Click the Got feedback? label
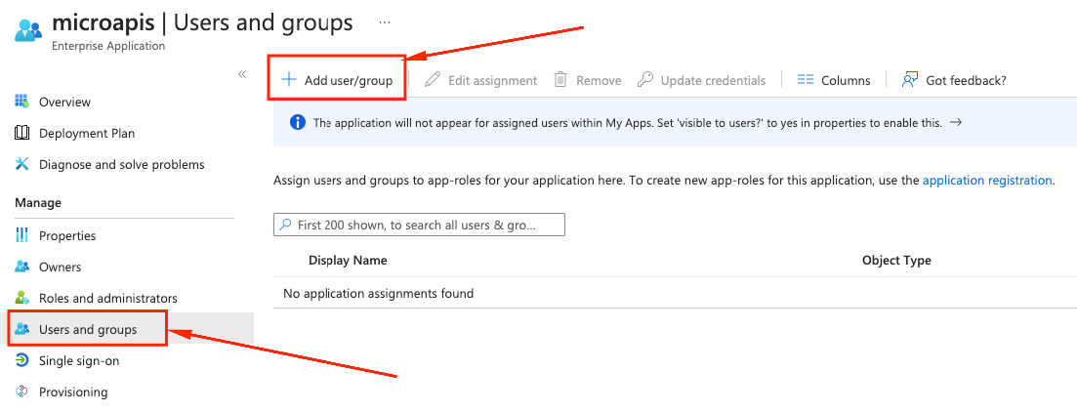 (966, 80)
